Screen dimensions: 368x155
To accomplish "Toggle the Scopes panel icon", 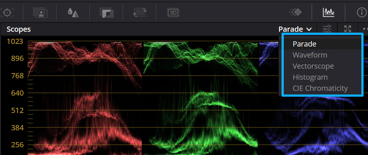I will [328, 13].
